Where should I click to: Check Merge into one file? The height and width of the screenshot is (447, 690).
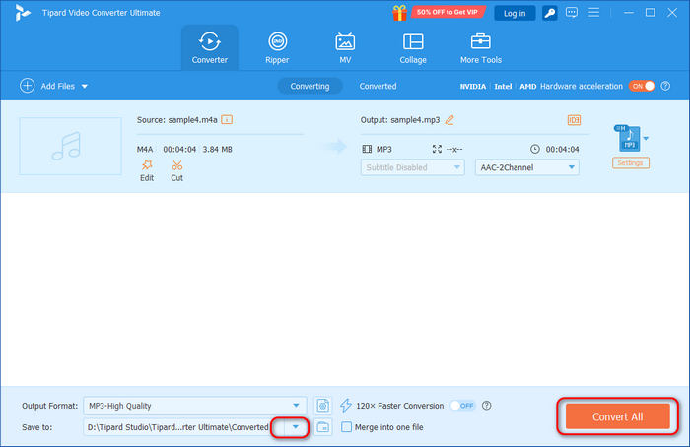click(346, 427)
